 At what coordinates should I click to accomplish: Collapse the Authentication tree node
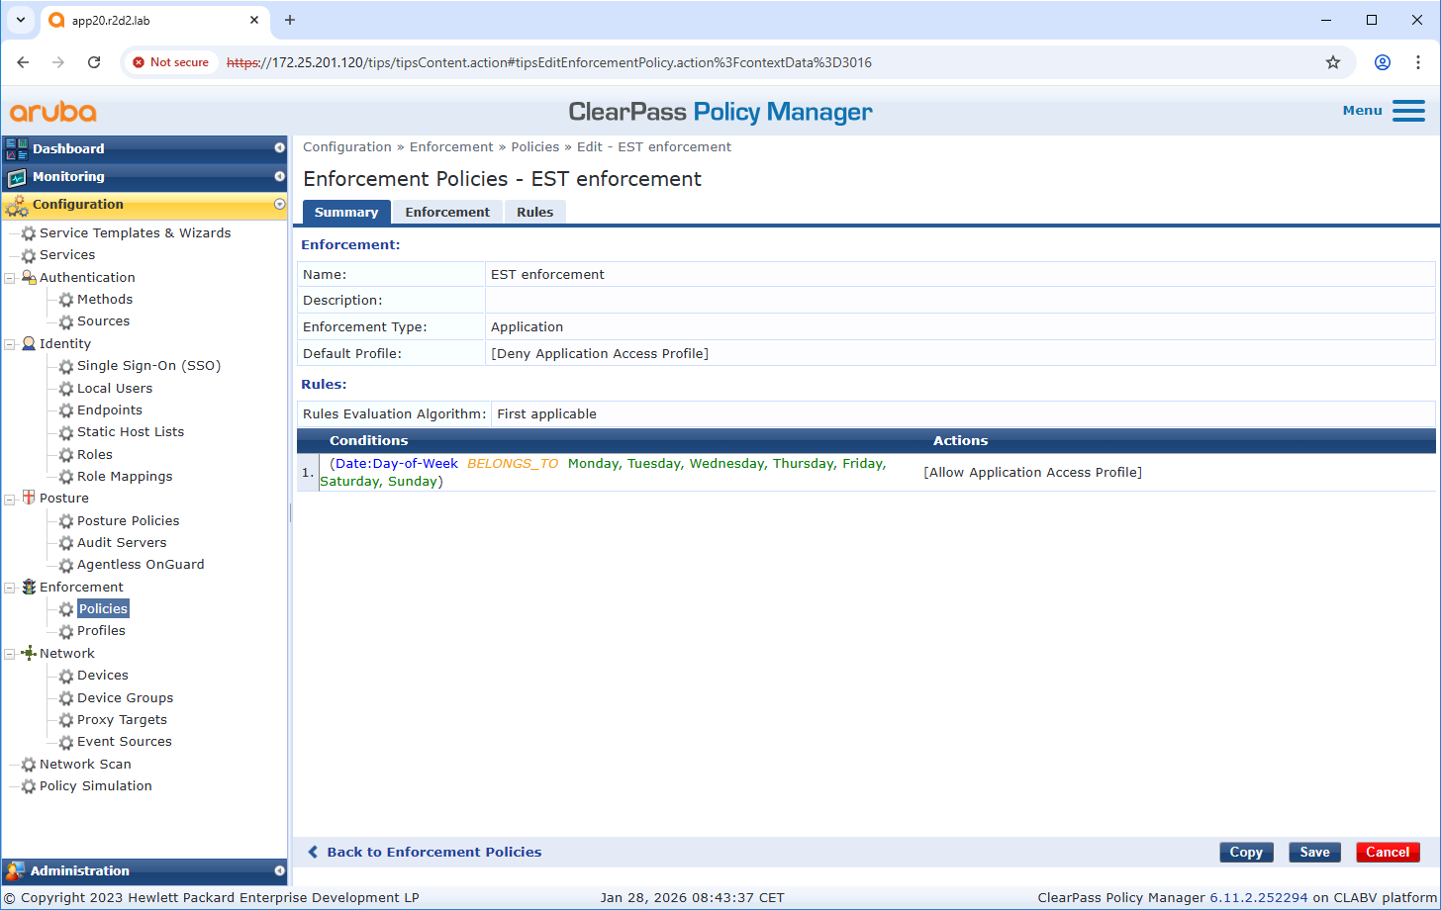[x=10, y=278]
